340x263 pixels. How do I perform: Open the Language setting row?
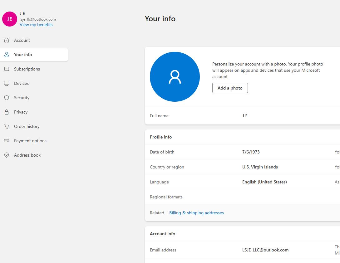click(242, 182)
